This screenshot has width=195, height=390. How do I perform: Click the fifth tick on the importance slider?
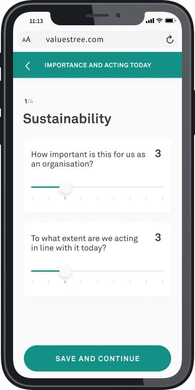pos(97,198)
